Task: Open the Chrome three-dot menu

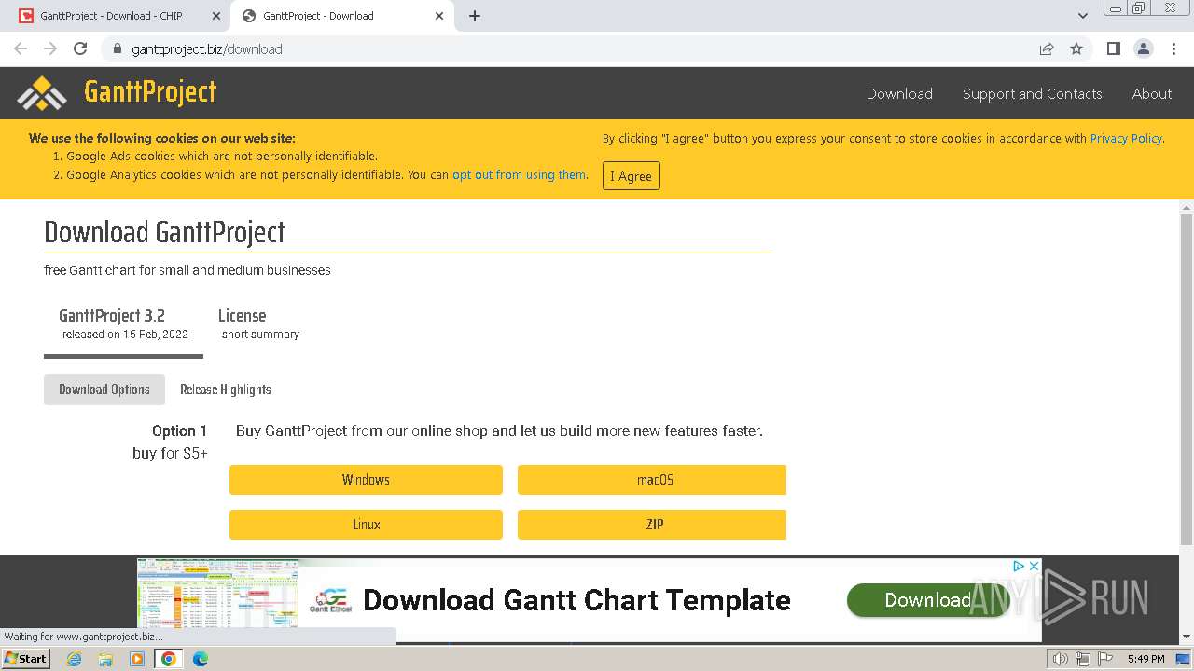Action: (1173, 48)
